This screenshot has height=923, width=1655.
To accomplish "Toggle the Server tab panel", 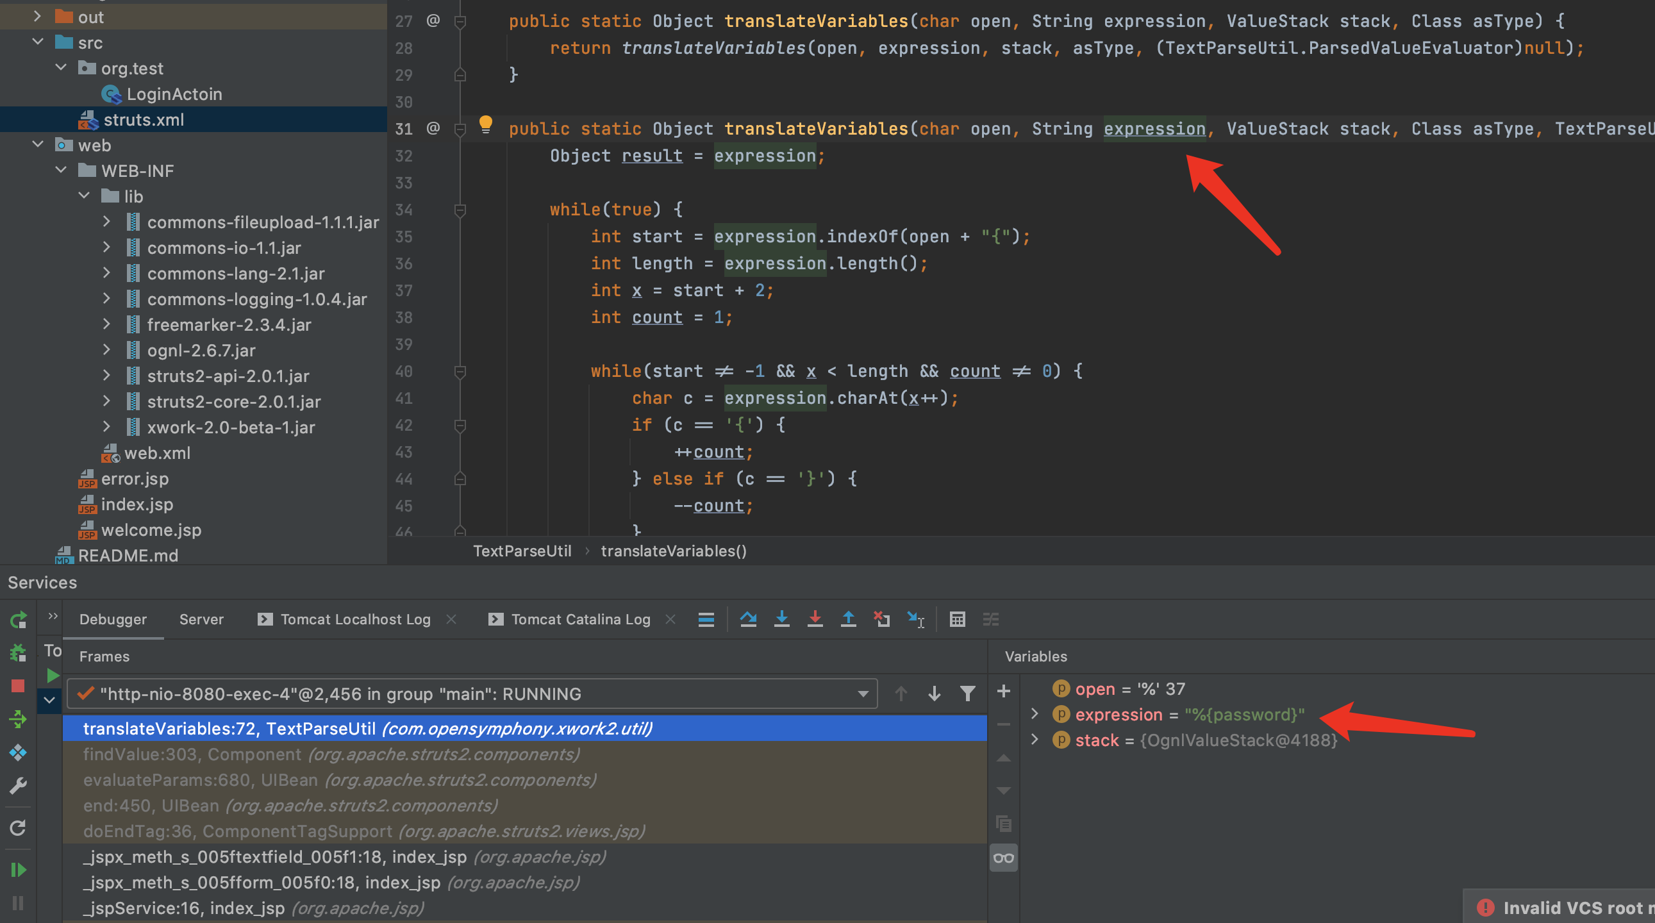I will tap(200, 619).
